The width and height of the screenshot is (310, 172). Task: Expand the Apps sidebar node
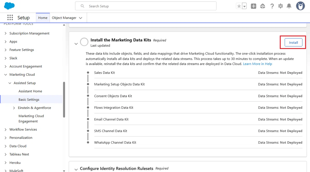pos(6,41)
